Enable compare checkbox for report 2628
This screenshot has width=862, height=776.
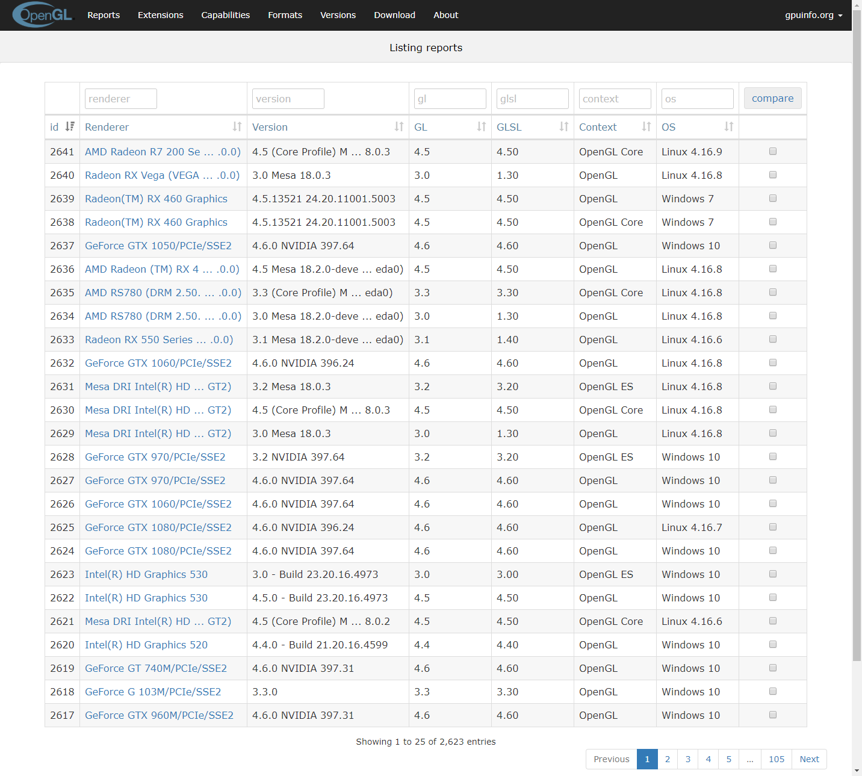pos(773,457)
